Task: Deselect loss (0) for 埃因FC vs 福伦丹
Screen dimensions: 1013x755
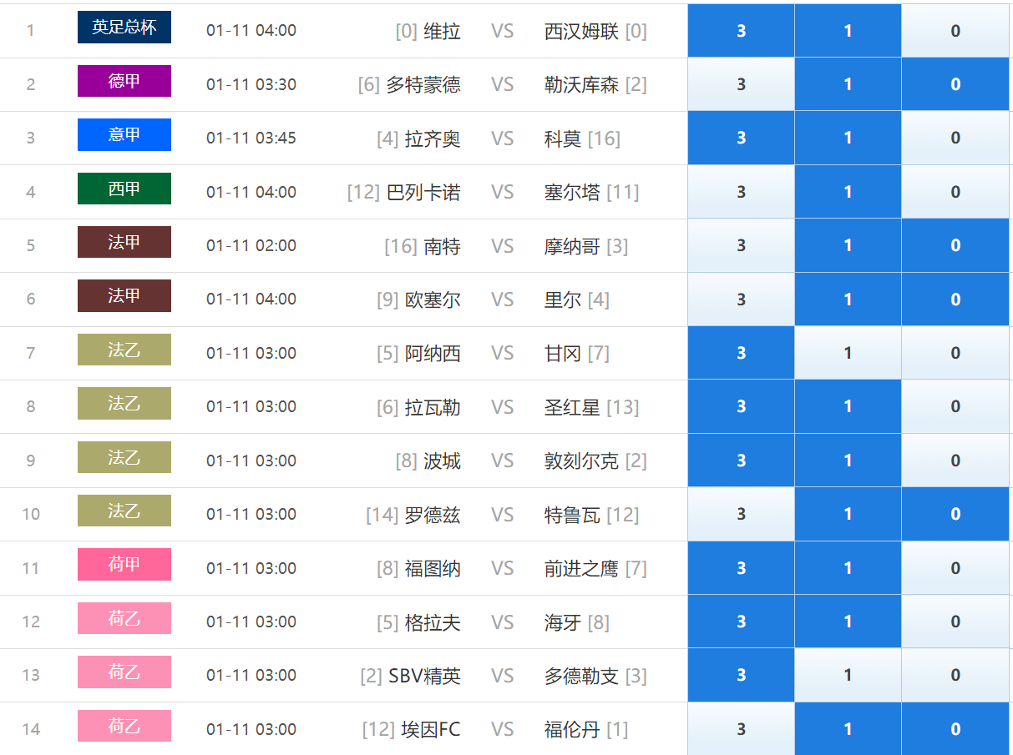Action: [955, 729]
